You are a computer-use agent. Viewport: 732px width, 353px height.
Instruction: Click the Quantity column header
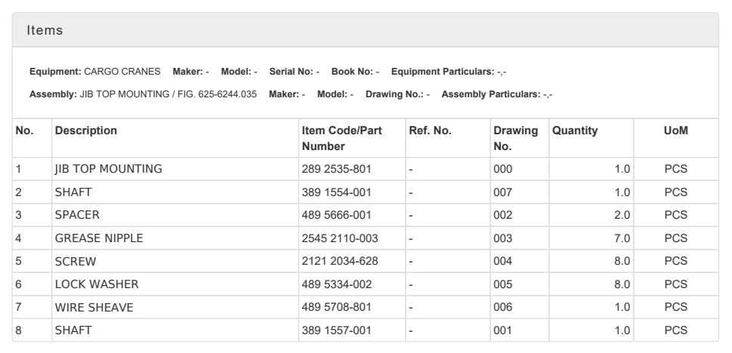(x=575, y=130)
